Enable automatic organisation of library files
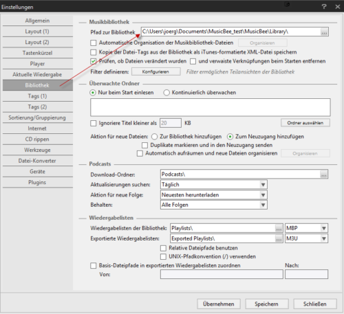344x314 pixels. point(94,43)
